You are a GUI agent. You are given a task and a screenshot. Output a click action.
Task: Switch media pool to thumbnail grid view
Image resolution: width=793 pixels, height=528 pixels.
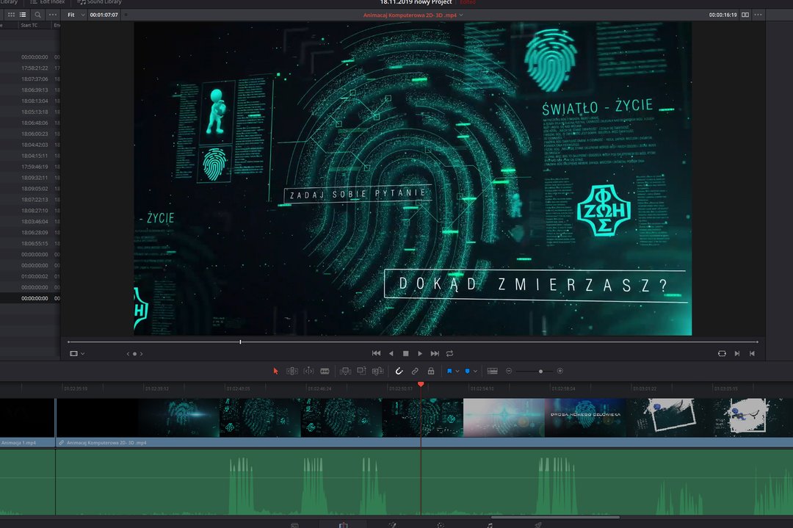pyautogui.click(x=11, y=15)
